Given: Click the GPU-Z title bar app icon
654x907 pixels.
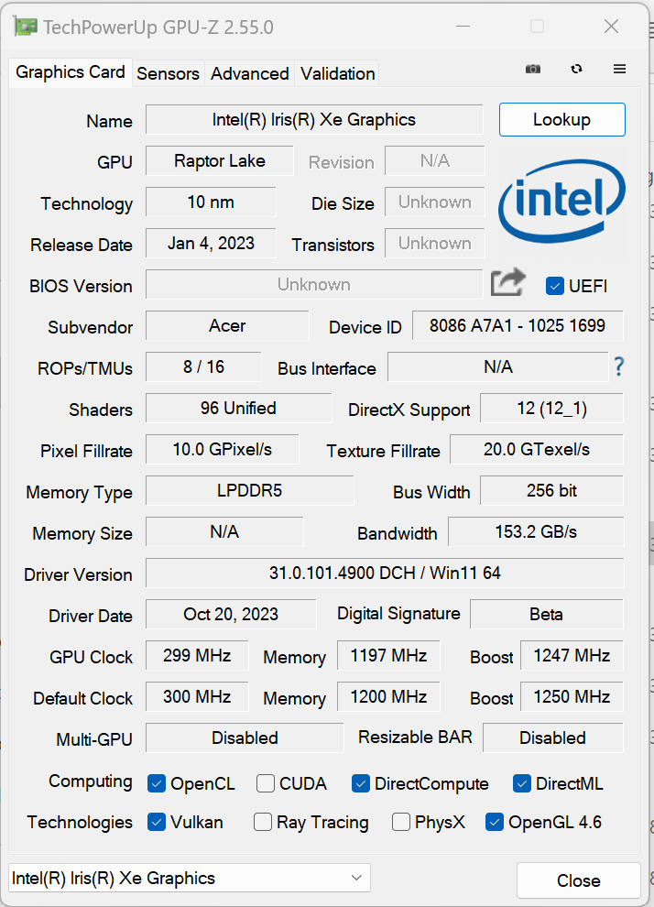Looking at the screenshot, I should [26, 27].
